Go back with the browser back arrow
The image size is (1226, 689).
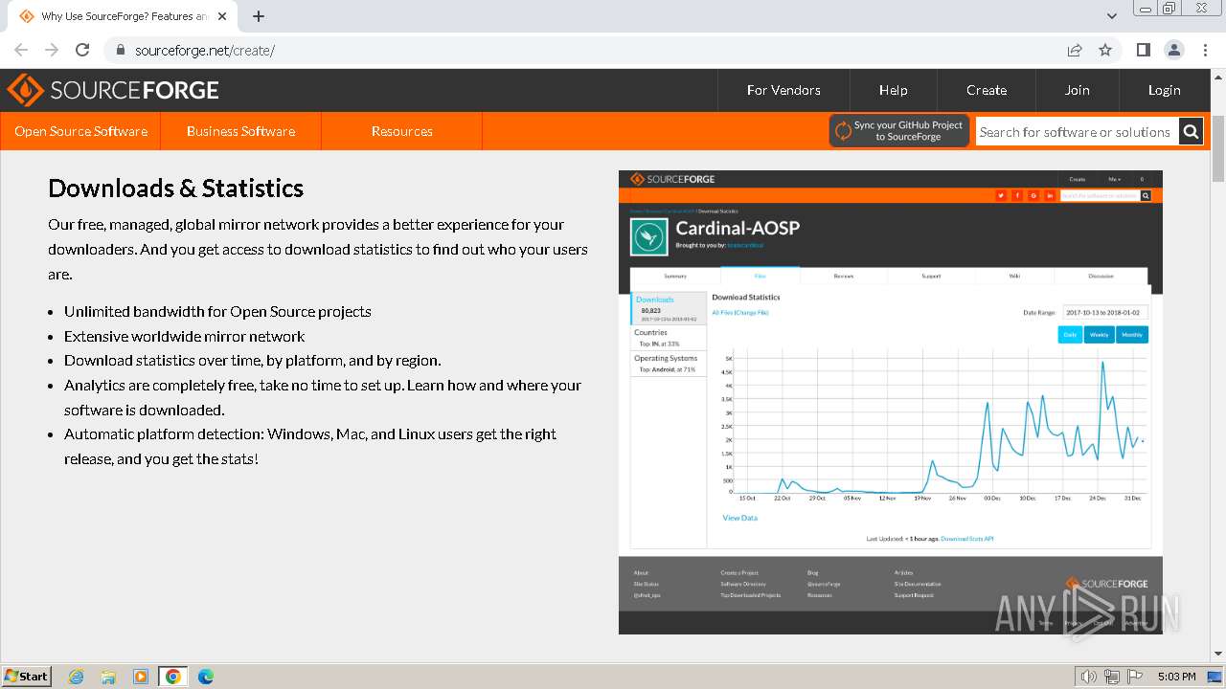click(x=21, y=50)
